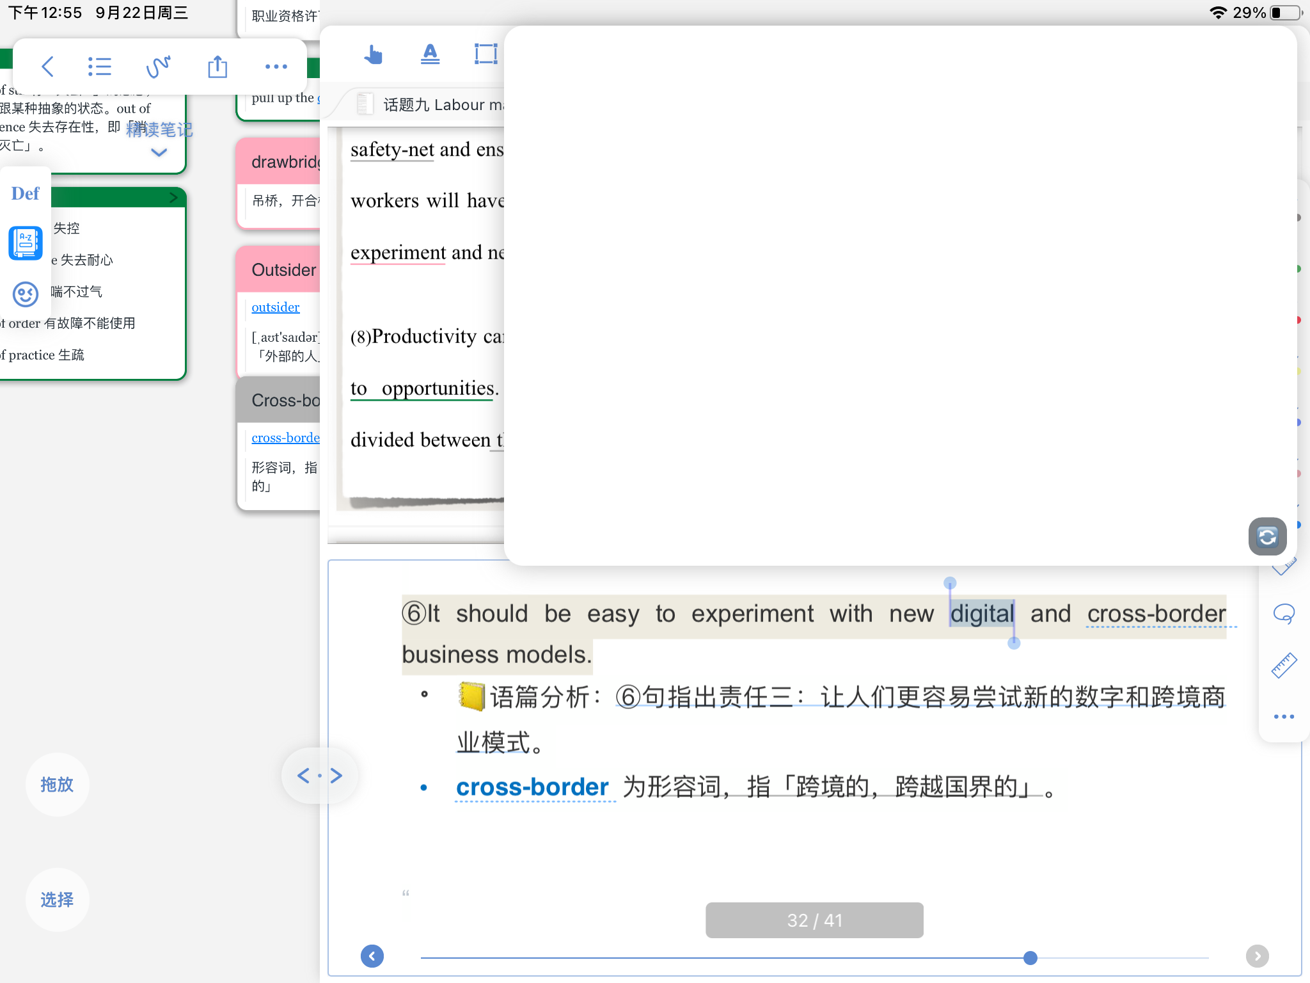The image size is (1310, 983).
Task: Tap the 选择 button
Action: click(57, 900)
